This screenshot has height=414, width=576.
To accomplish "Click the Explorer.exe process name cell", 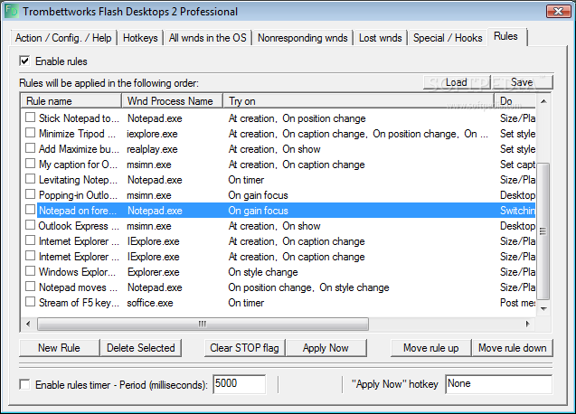I will (153, 272).
